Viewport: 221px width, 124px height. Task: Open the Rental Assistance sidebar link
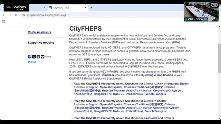click(40, 32)
